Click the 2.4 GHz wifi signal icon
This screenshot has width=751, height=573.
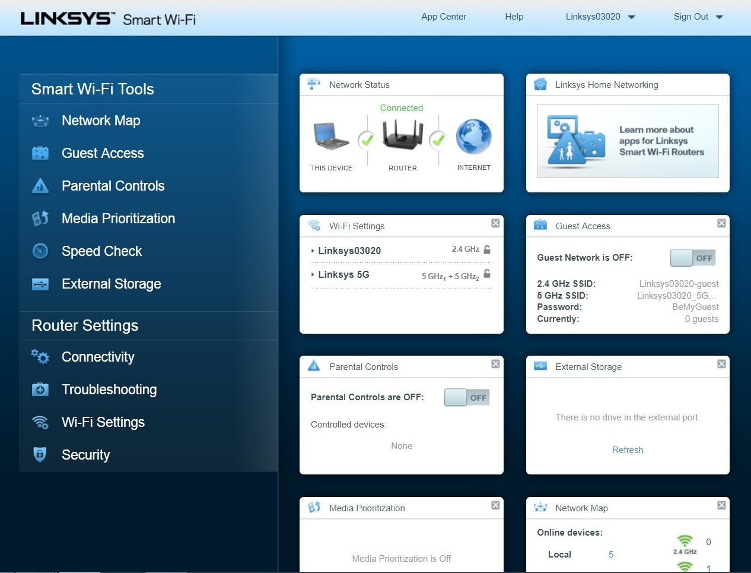(685, 541)
